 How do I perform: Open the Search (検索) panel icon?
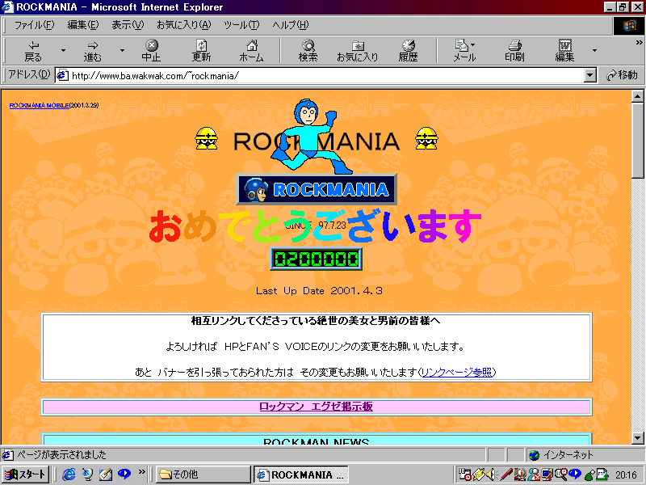pyautogui.click(x=308, y=50)
